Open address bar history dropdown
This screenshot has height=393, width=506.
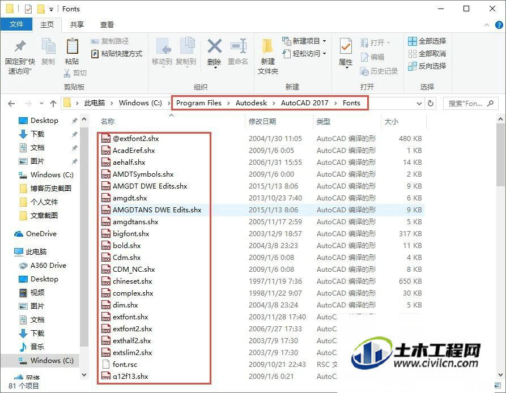(419, 104)
